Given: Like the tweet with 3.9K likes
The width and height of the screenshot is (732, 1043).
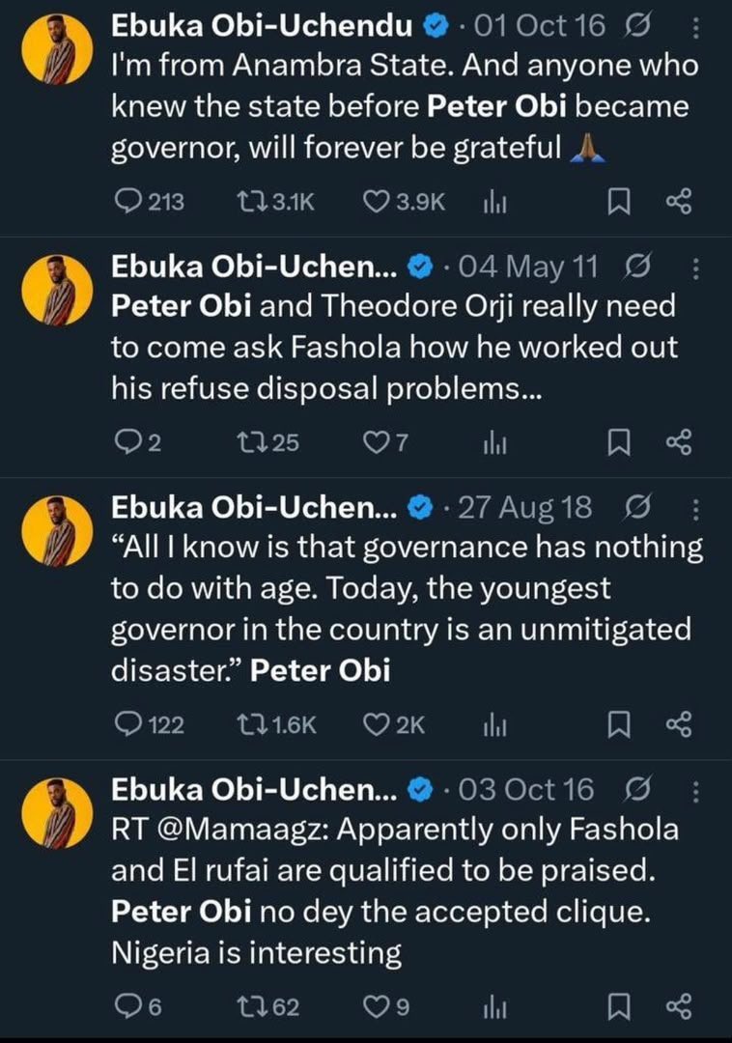Looking at the screenshot, I should click(x=404, y=201).
